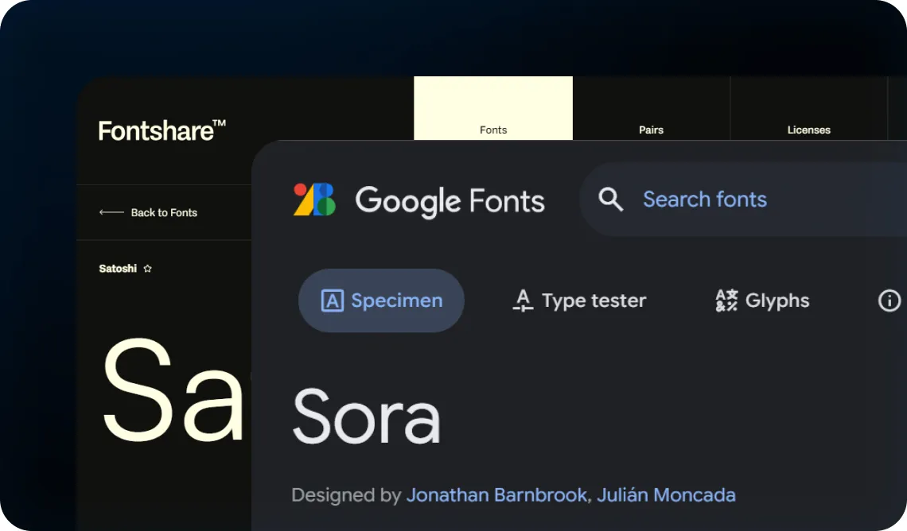Select the Fonts tab

point(492,130)
